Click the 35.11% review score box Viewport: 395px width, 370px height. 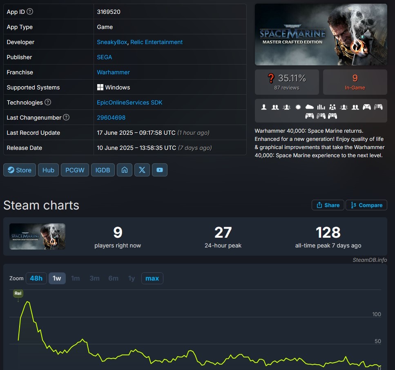(x=287, y=82)
